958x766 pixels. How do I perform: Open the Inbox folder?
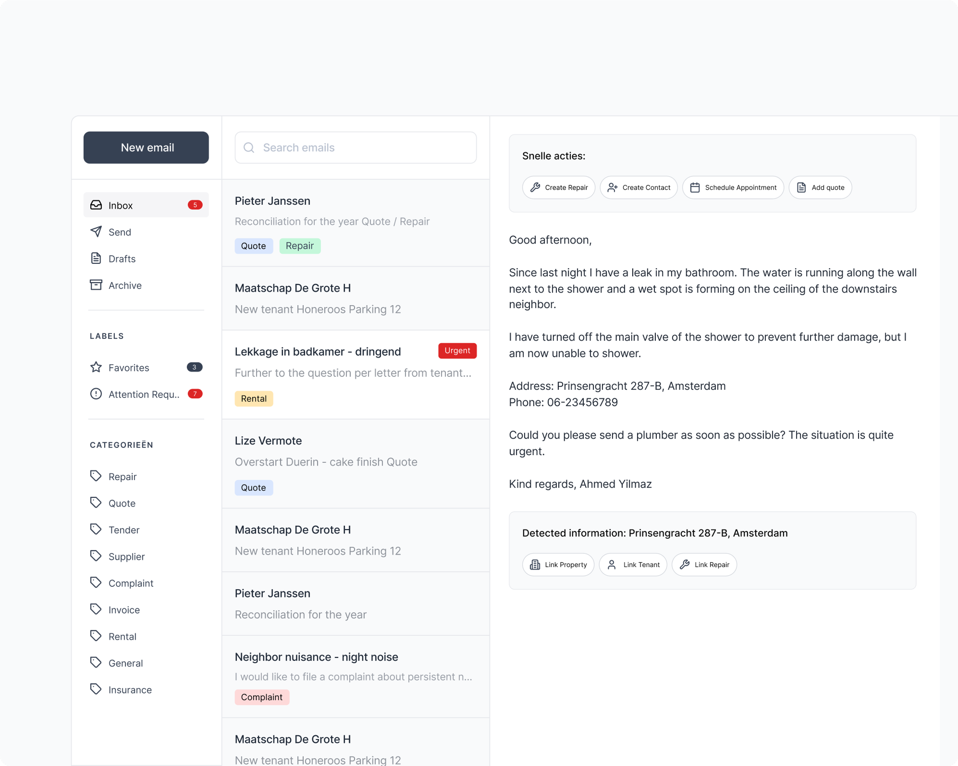[146, 205]
